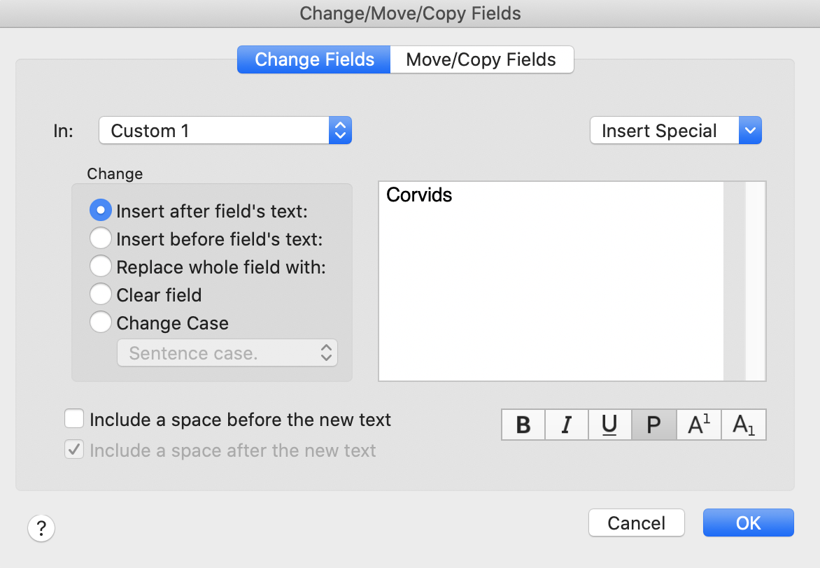Apply subscript formatting icon
Image resolution: width=820 pixels, height=568 pixels.
(x=744, y=425)
